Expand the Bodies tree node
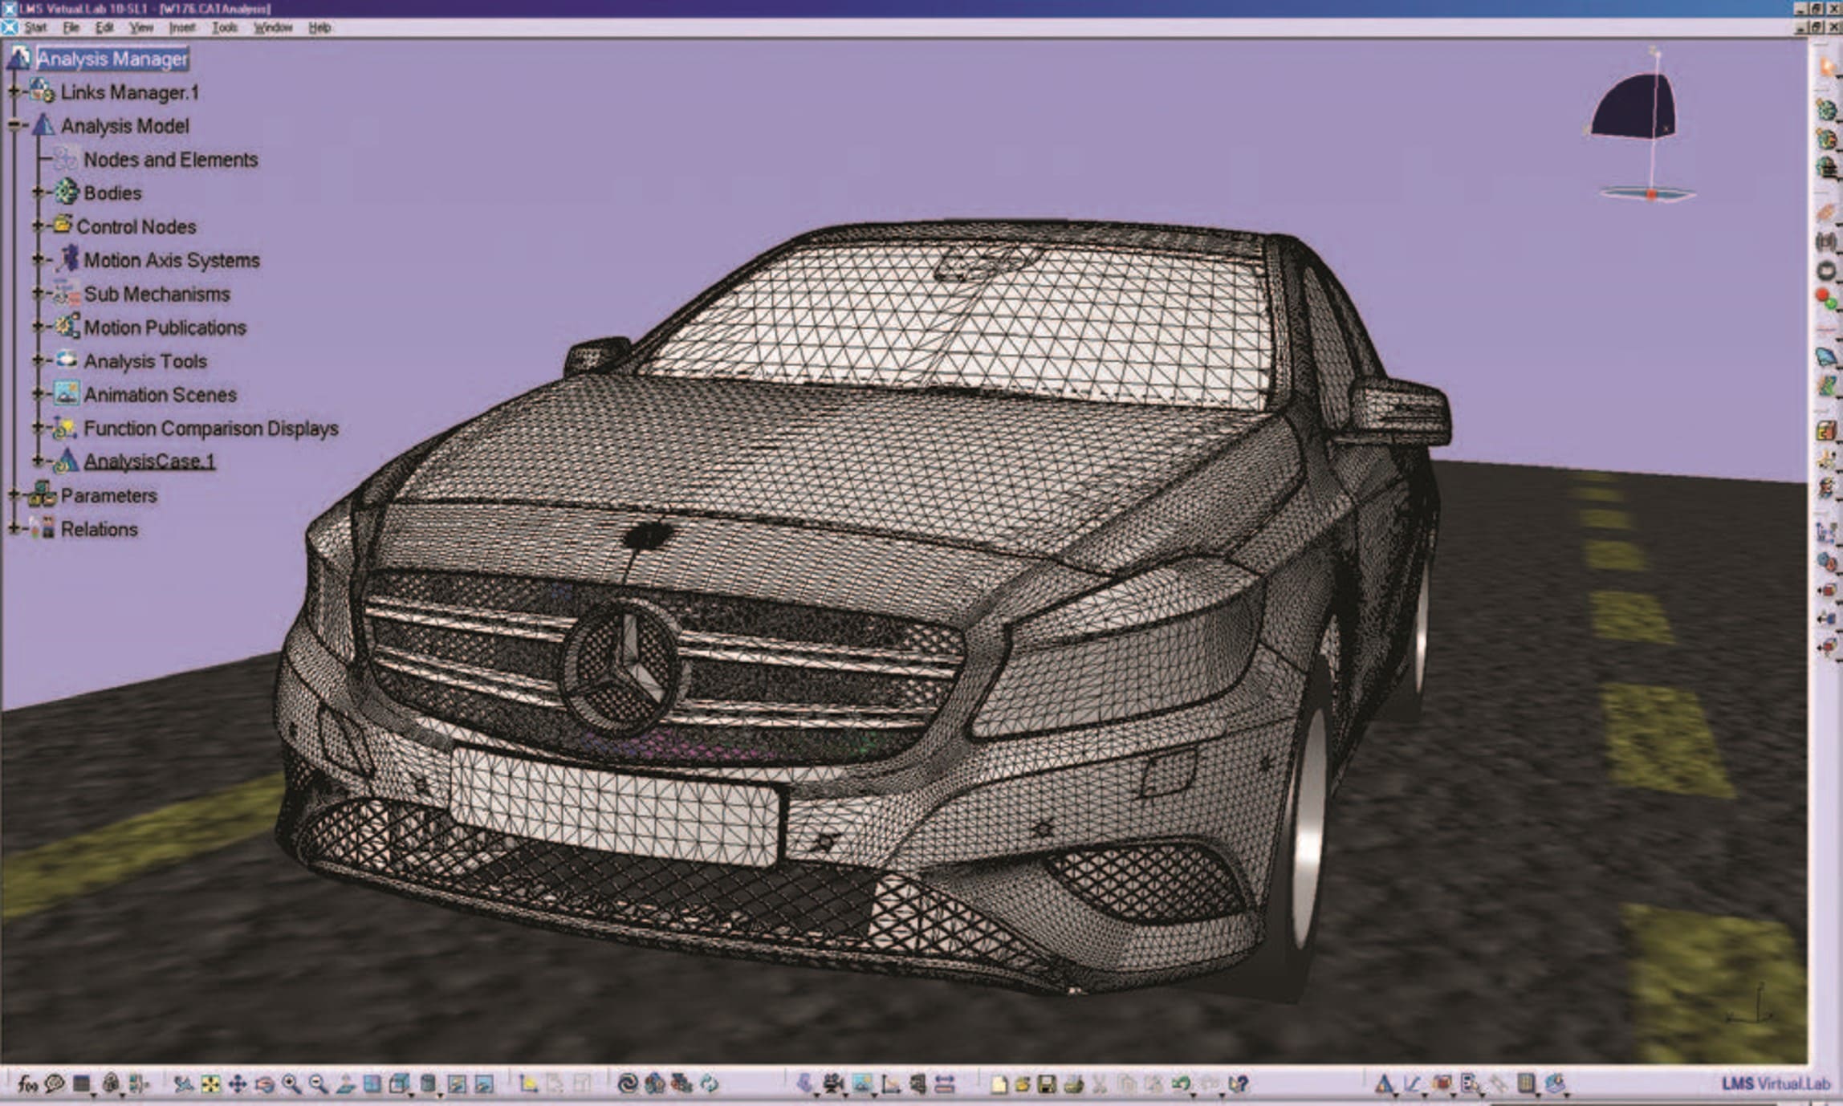The width and height of the screenshot is (1843, 1106). pos(37,193)
